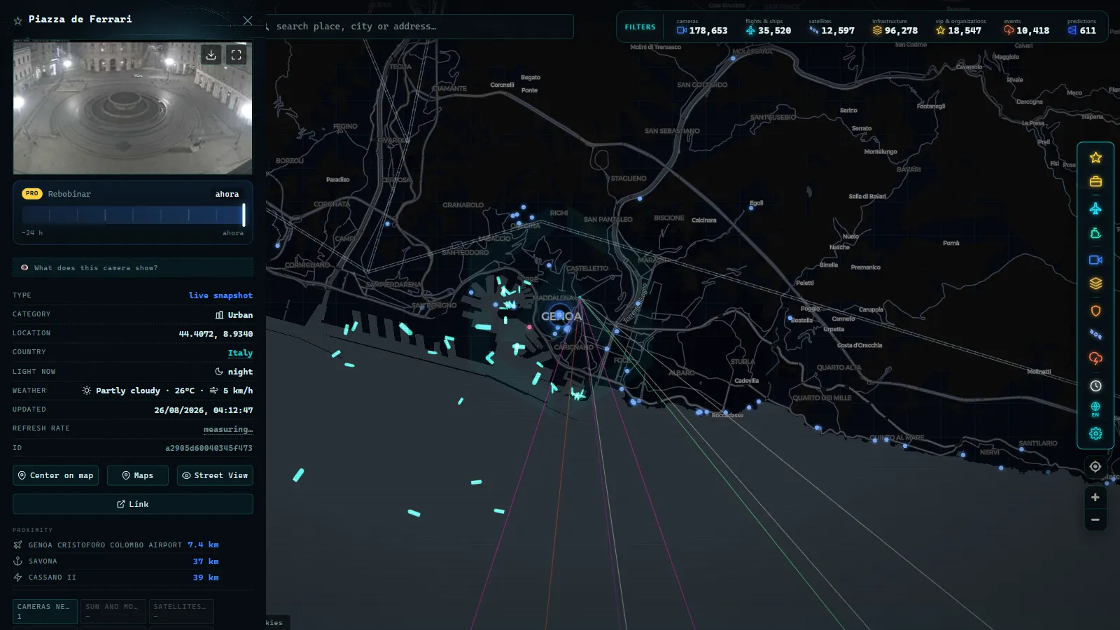Click Center on map button
The width and height of the screenshot is (1120, 630).
(x=56, y=475)
